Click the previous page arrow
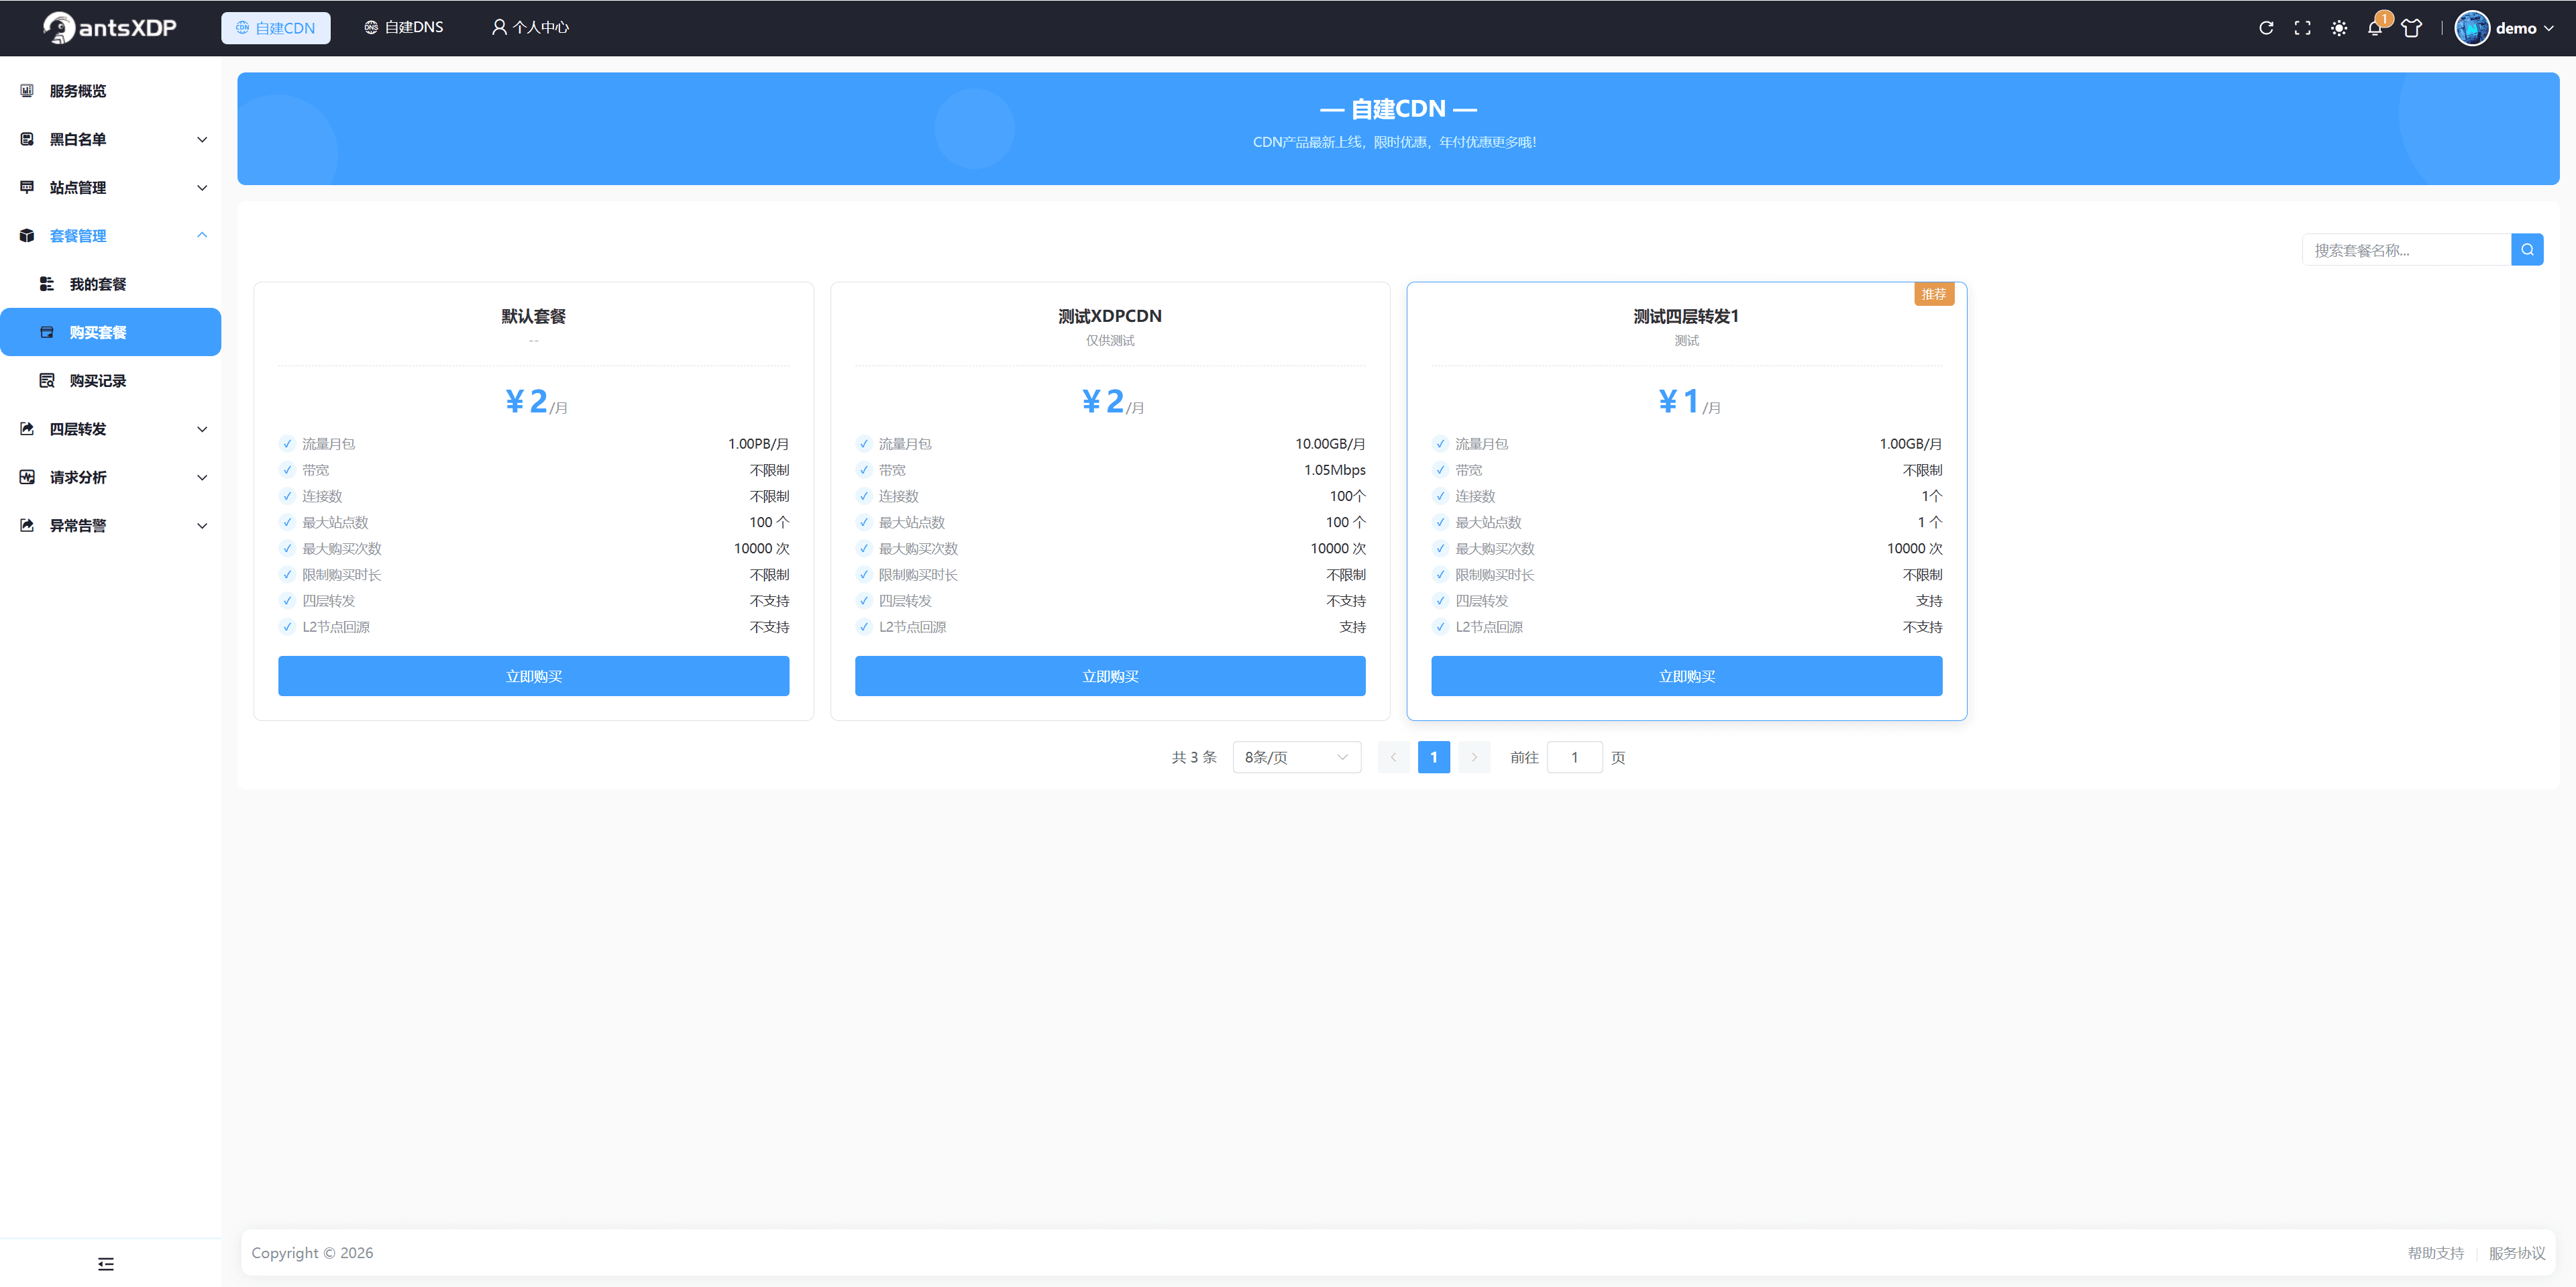This screenshot has height=1287, width=2576. tap(1393, 758)
